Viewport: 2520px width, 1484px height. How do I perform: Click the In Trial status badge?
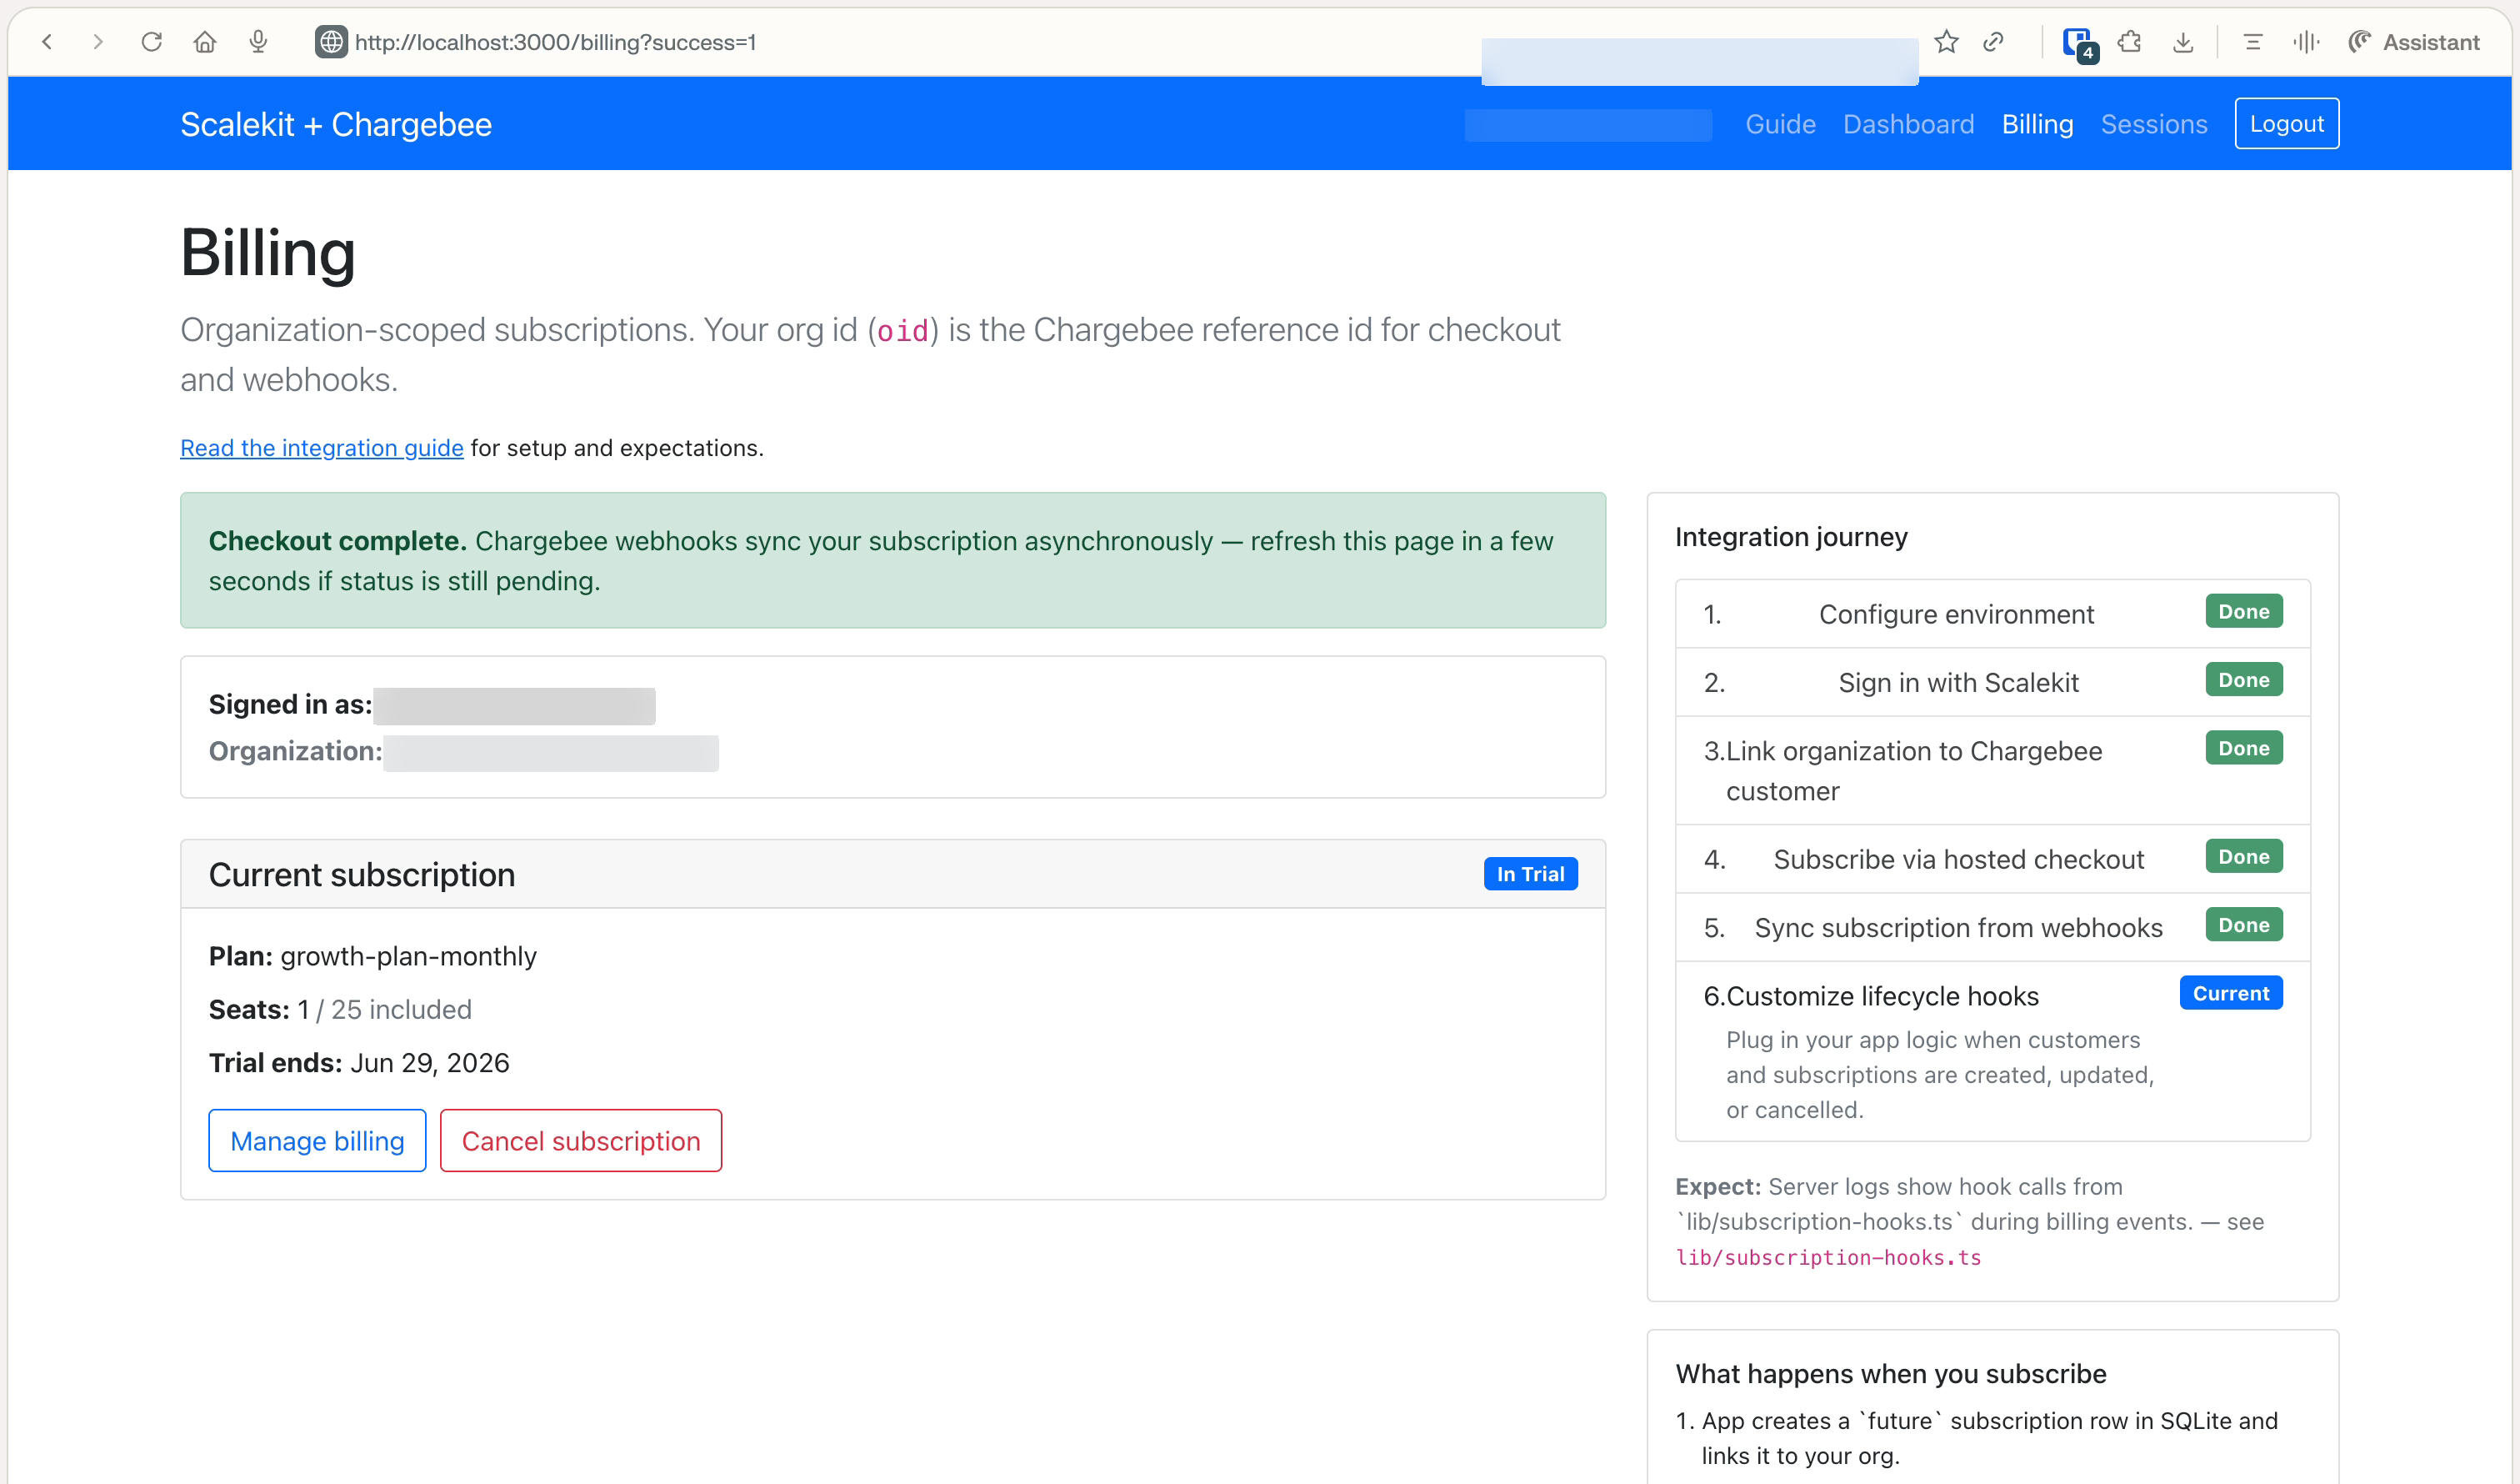1531,874
